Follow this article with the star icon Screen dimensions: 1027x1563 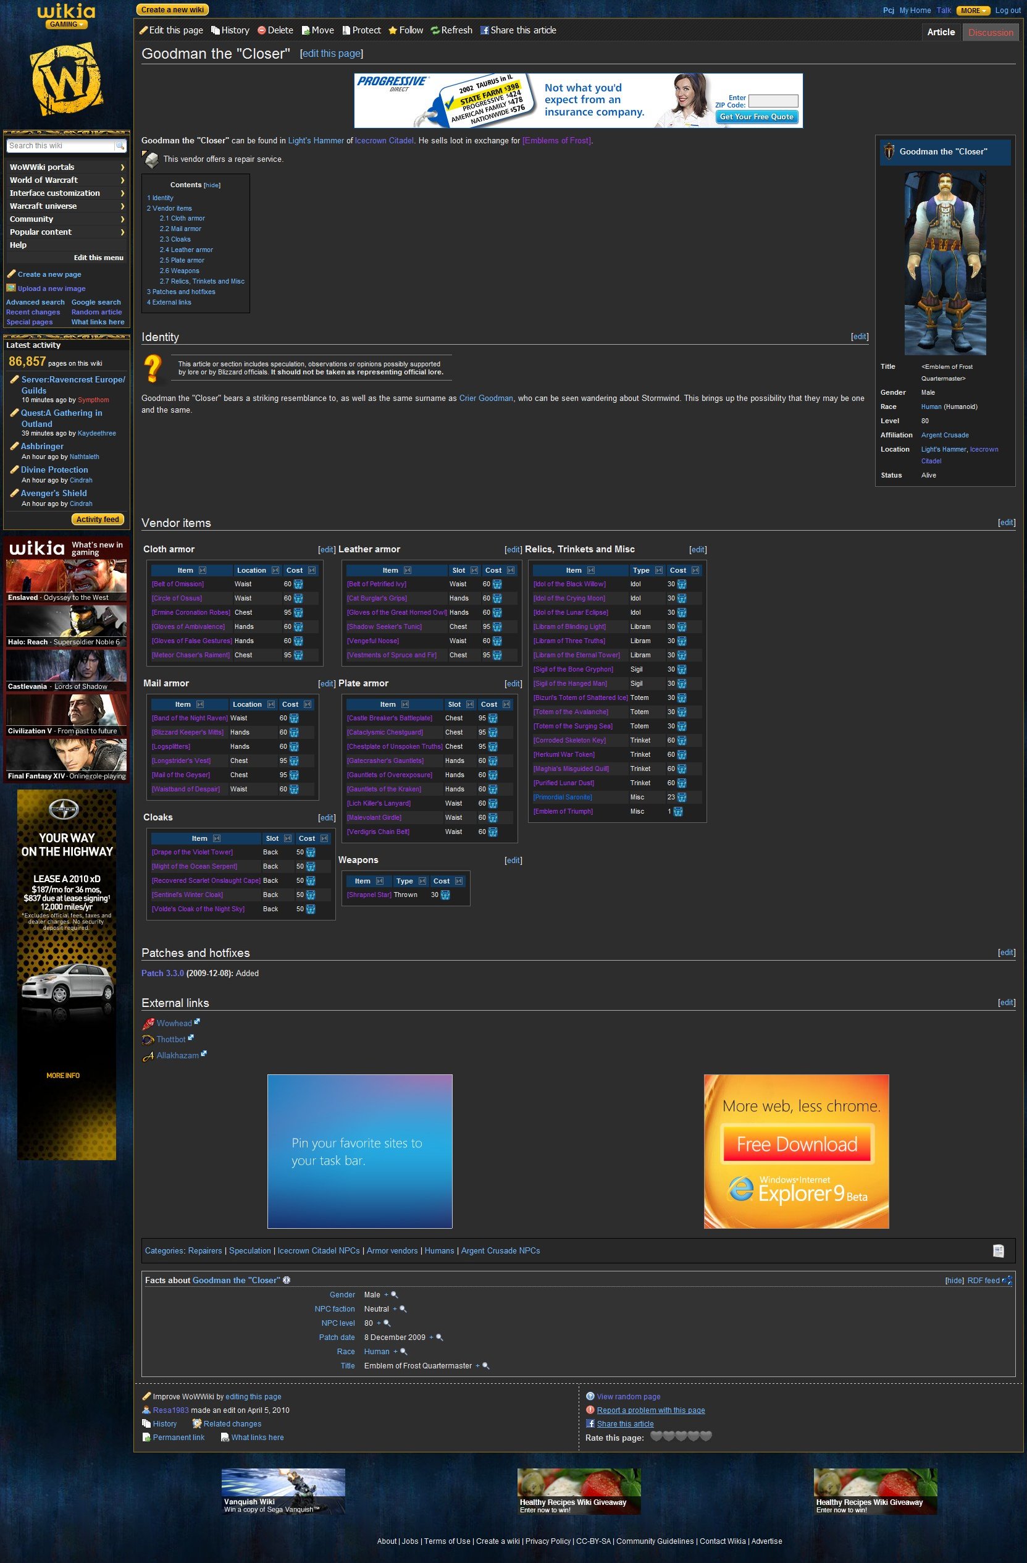click(393, 30)
